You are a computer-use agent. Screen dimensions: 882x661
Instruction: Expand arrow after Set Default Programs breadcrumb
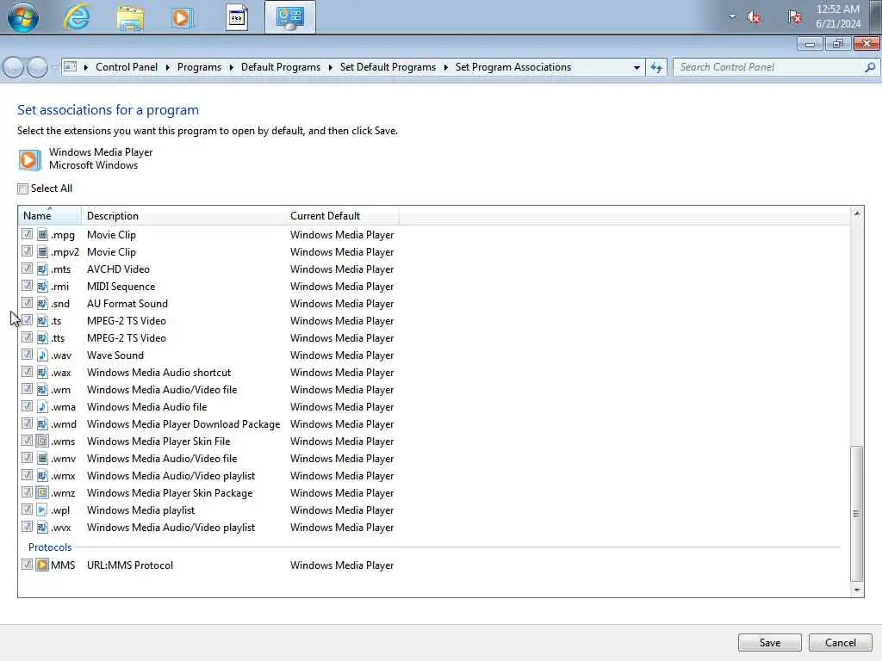click(x=445, y=67)
